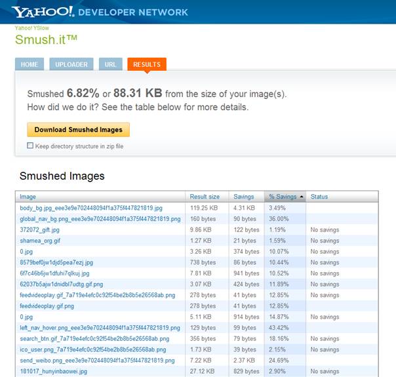396x377 pixels.
Task: Click the Status column header
Action: click(x=319, y=197)
